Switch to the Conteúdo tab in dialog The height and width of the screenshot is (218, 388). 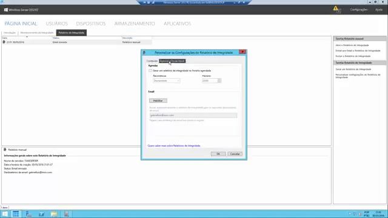pos(152,61)
